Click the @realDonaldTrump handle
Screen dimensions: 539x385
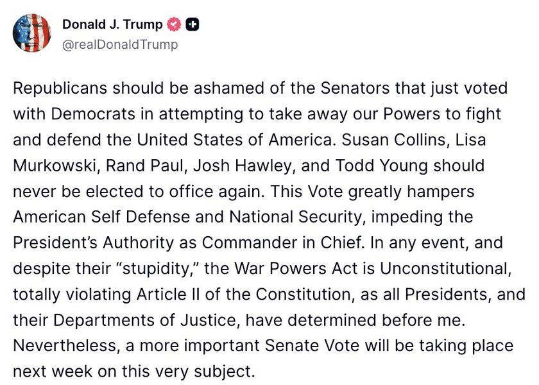pyautogui.click(x=120, y=44)
